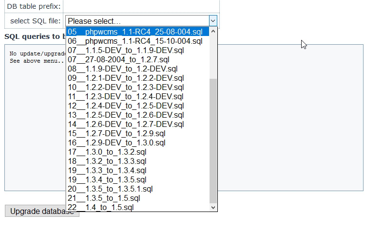Image resolution: width=365 pixels, height=230 pixels.
Task: Pick 16__1.2.9-DEV_to_1.3.0.sql option
Action: click(116, 142)
